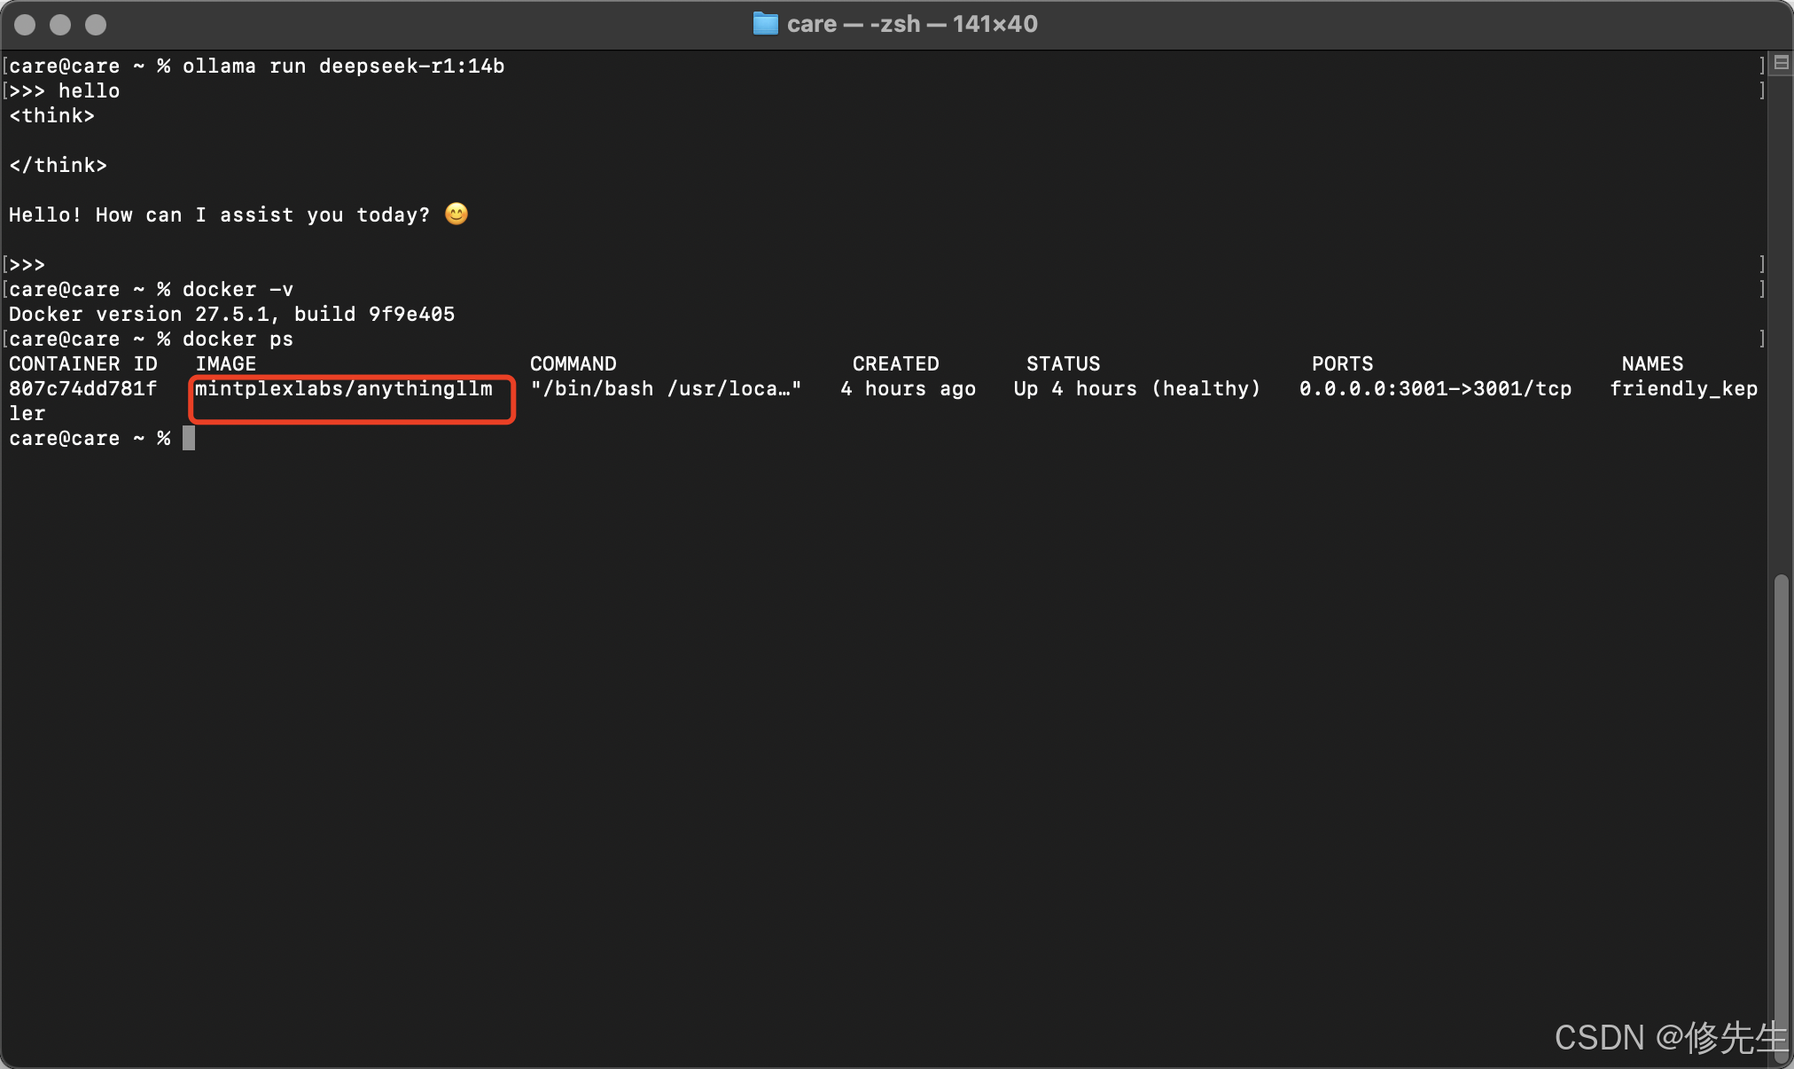The width and height of the screenshot is (1794, 1069).
Task: Click the window title 'care — -zsh — 141×40'
Action: [913, 24]
